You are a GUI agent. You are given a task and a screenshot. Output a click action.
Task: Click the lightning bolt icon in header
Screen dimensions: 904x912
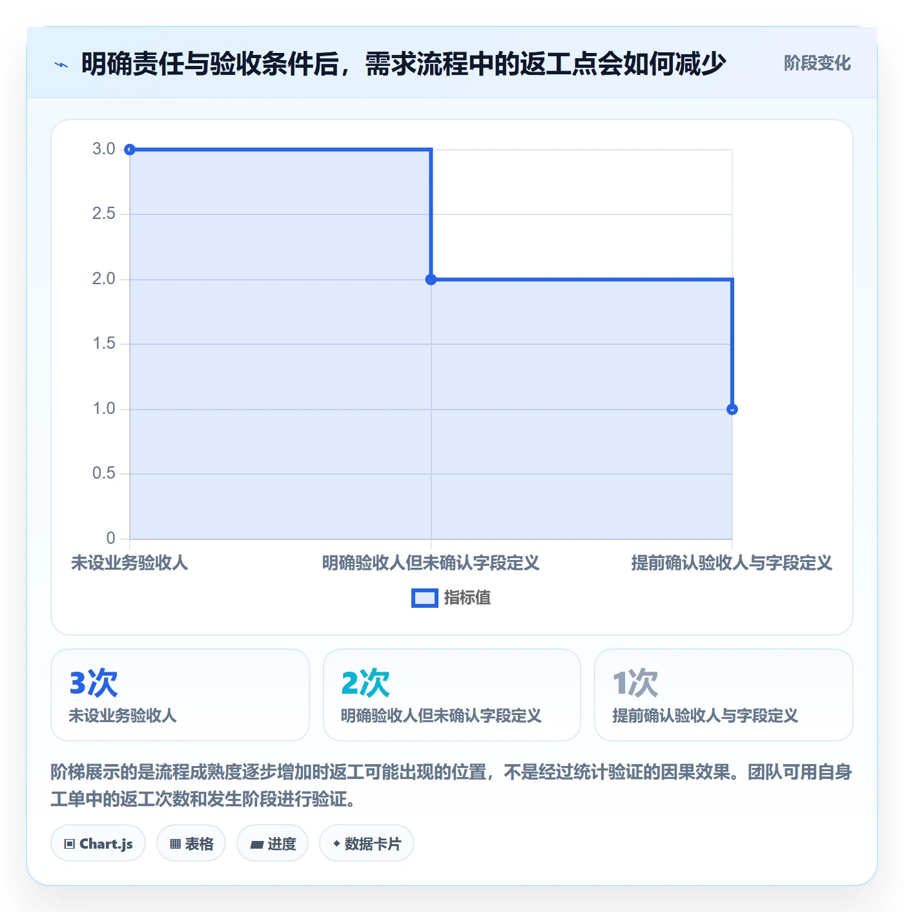click(61, 65)
